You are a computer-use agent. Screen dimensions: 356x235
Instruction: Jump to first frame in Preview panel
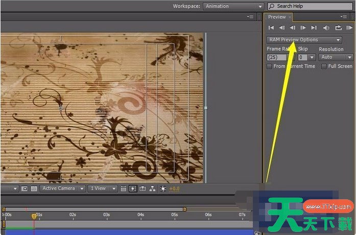pyautogui.click(x=271, y=28)
